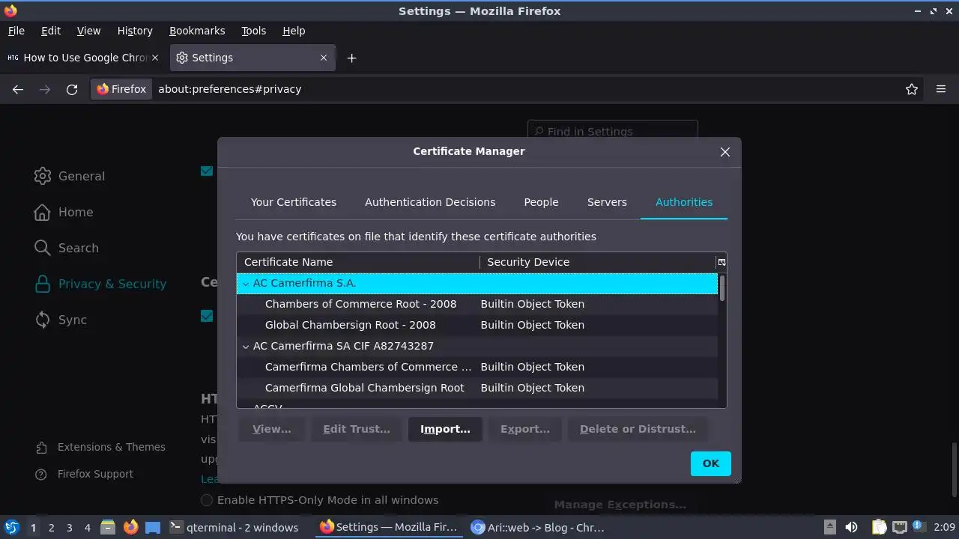Open the History menu
The image size is (959, 539).
tap(135, 31)
